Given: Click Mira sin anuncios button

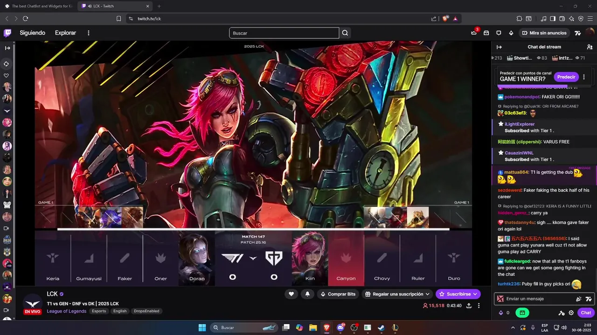Looking at the screenshot, I should click(x=544, y=33).
